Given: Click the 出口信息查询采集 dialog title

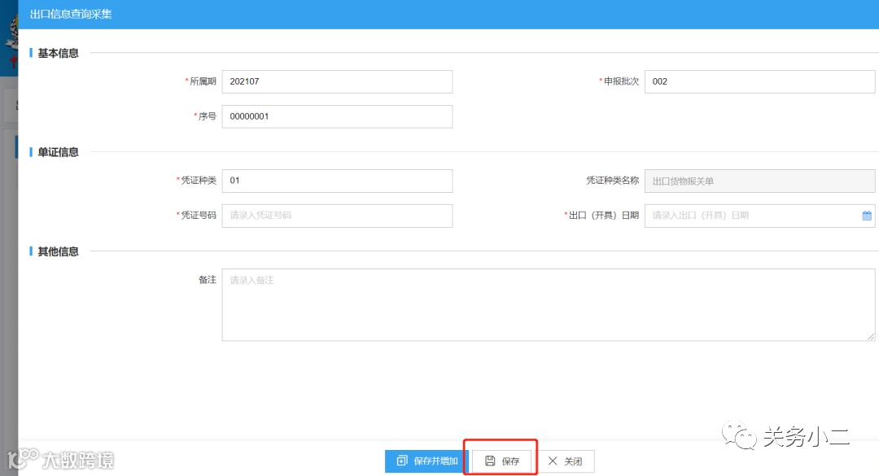Looking at the screenshot, I should point(71,14).
